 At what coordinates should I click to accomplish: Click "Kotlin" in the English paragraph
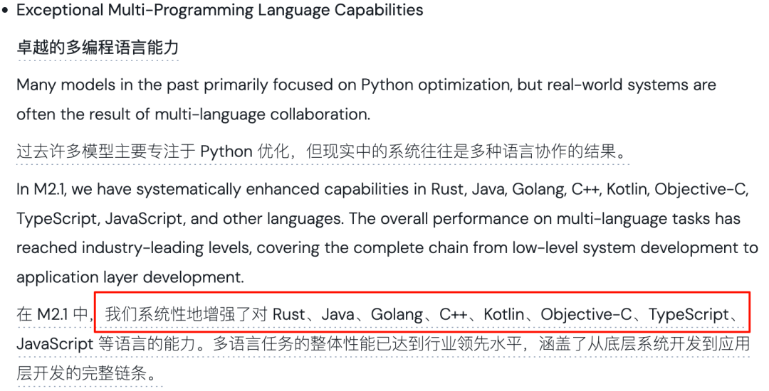coord(624,189)
